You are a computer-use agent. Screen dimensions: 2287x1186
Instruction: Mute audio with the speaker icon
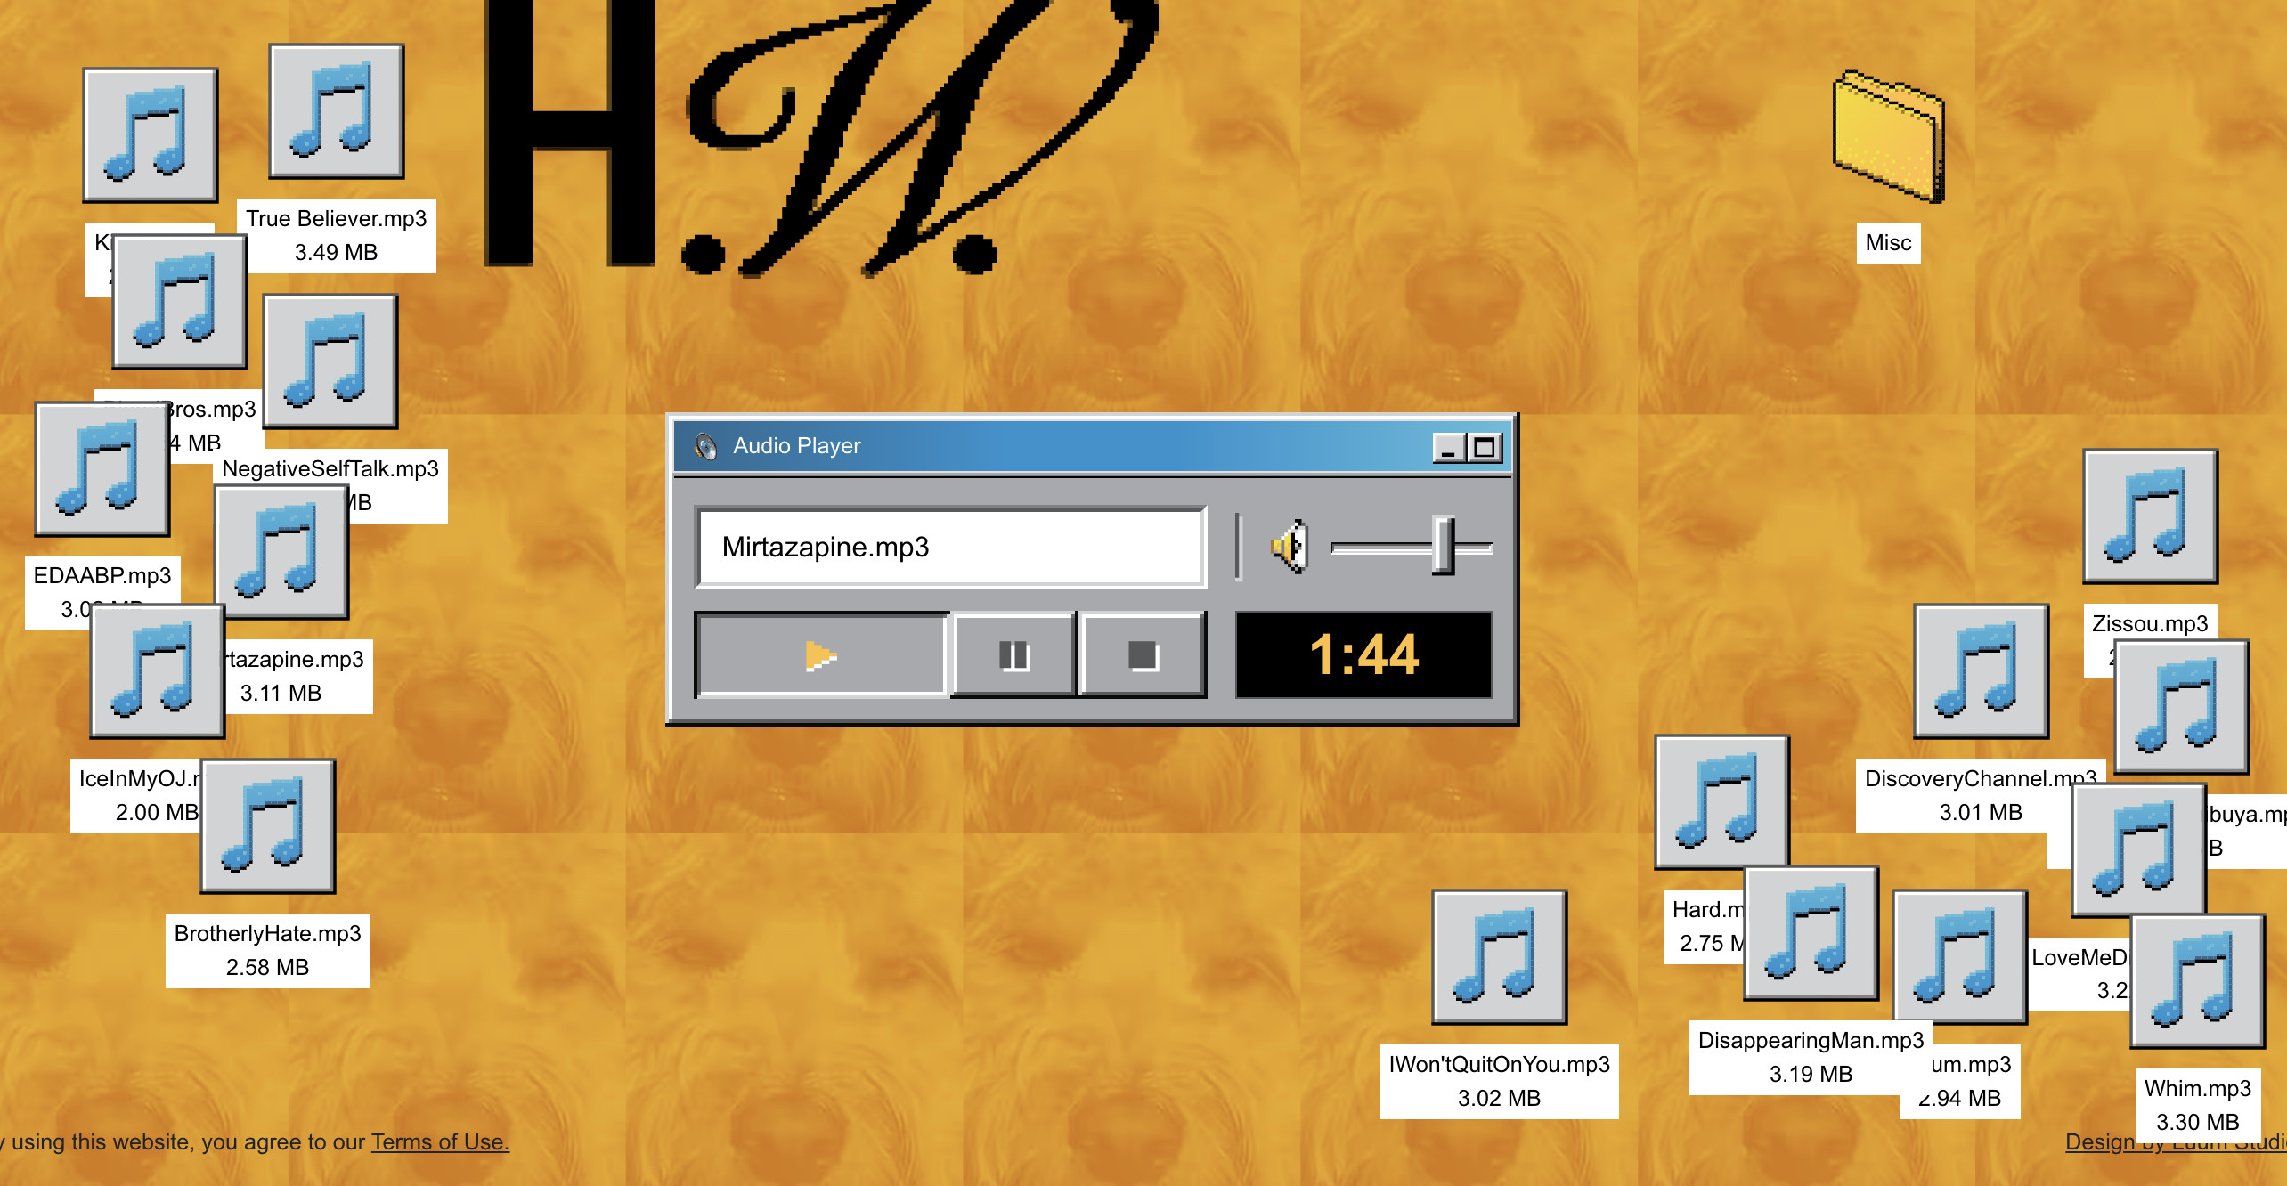1290,547
